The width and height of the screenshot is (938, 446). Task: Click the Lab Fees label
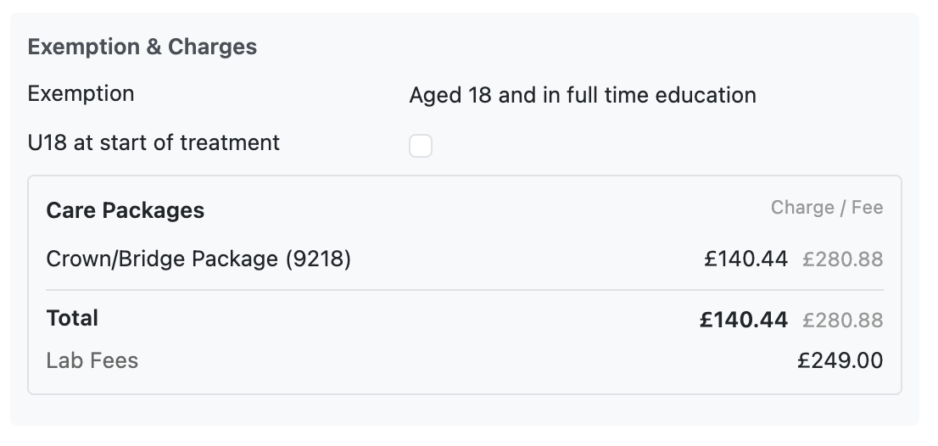[x=92, y=361]
